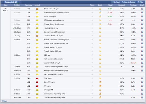This screenshot has height=104, width=146.
Task: Toggle alert bell for Tokyo Core CPI y/y
Action: tap(92, 9)
